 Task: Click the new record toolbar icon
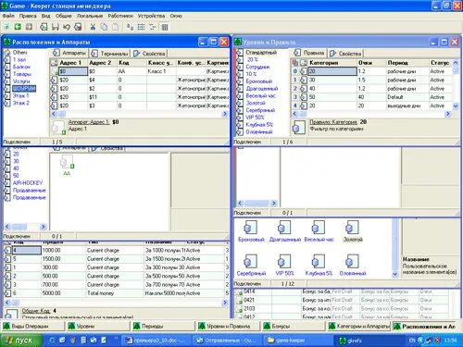click(x=44, y=27)
